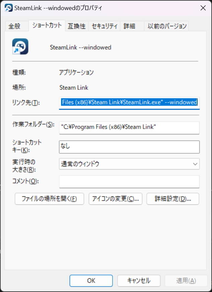Click the キャンセル button

pyautogui.click(x=139, y=281)
